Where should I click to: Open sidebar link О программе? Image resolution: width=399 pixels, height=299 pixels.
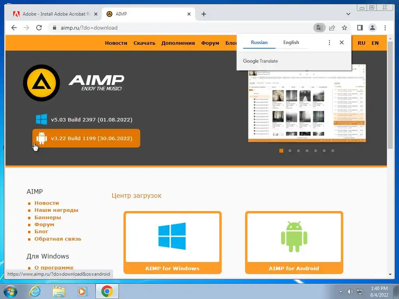54,267
